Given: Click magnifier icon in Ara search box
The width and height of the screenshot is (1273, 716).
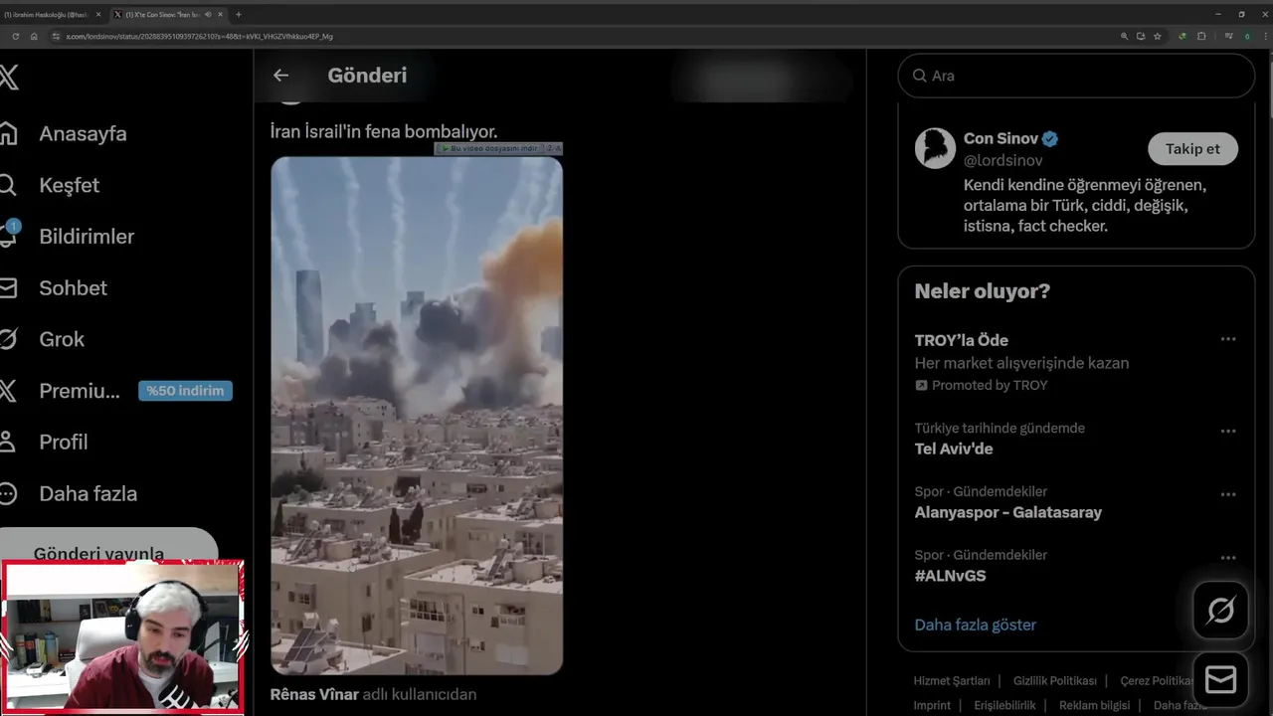Looking at the screenshot, I should pos(920,76).
